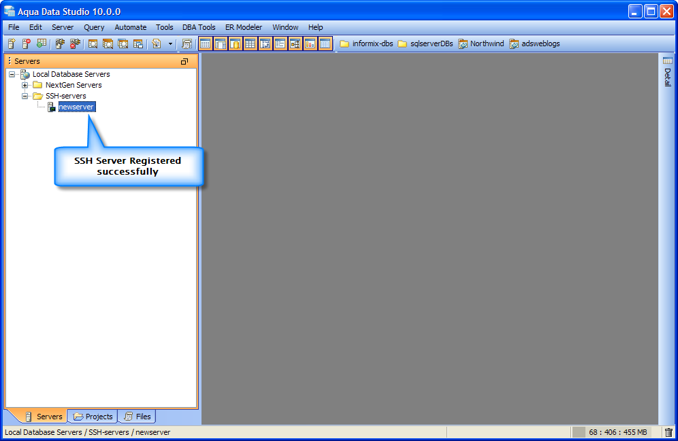Expand the NextGen Servers folder
The height and width of the screenshot is (441, 678).
point(25,85)
